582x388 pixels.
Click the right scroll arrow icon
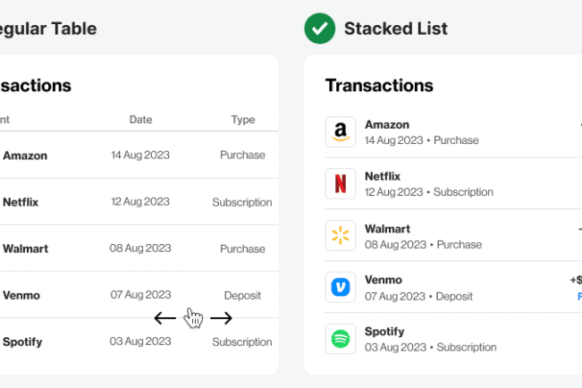(221, 317)
